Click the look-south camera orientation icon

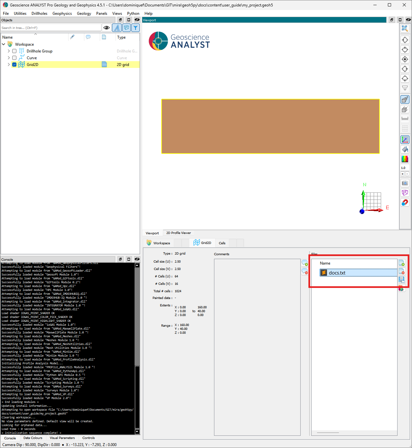pyautogui.click(x=405, y=79)
